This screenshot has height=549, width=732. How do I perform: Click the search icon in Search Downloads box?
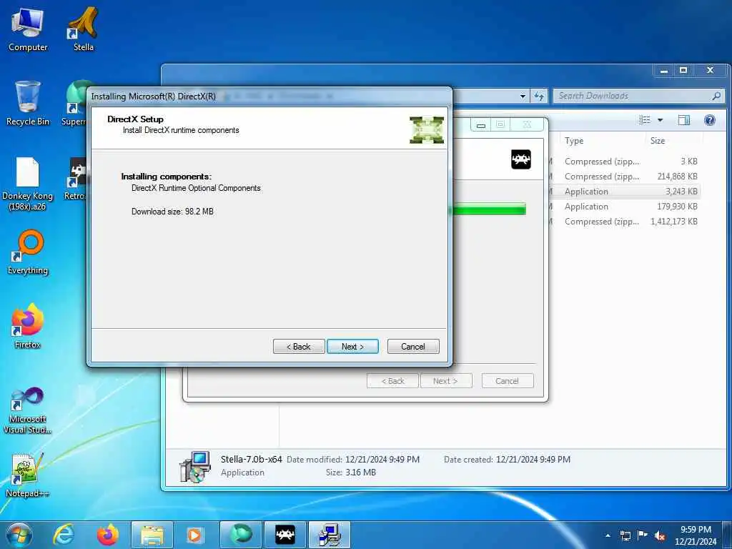(716, 96)
